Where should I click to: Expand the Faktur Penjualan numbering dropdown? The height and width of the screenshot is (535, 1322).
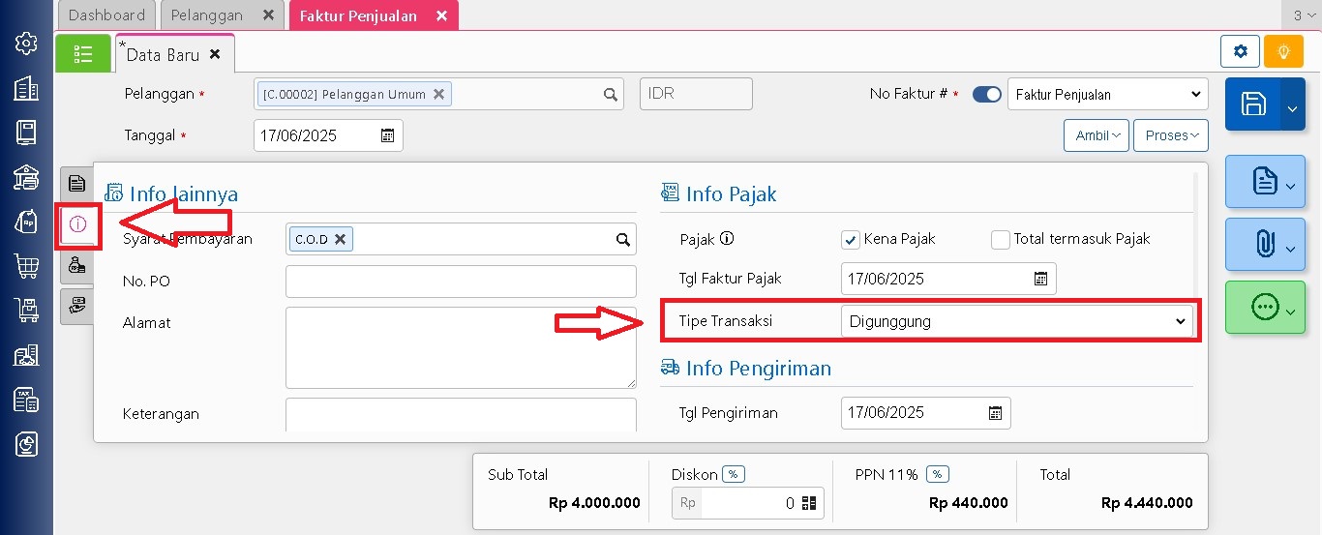[1107, 95]
